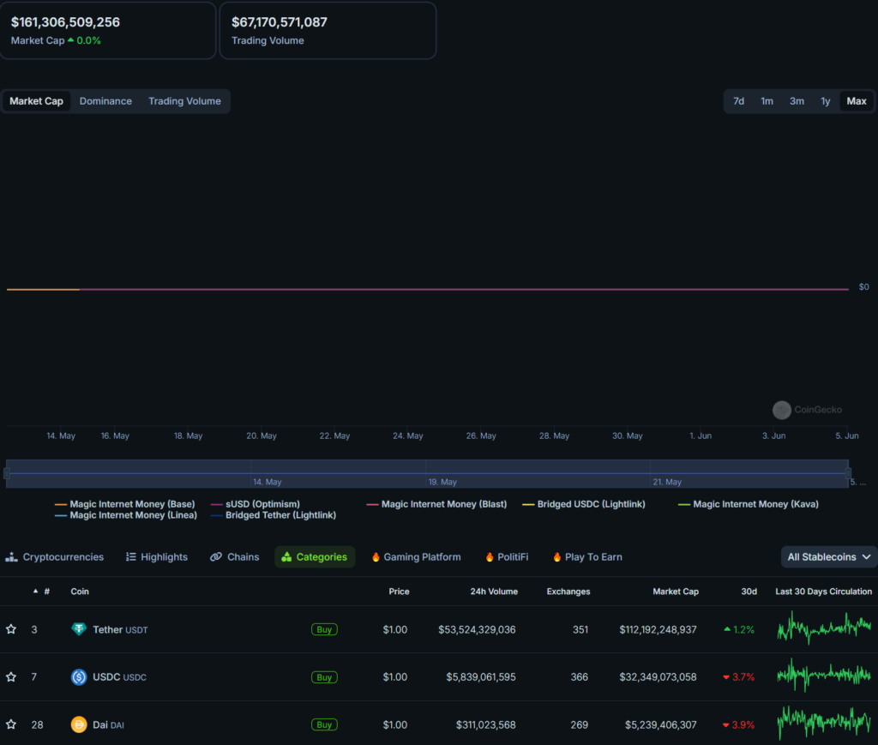Star USDC as a favorite
This screenshot has height=745, width=878.
(x=11, y=677)
